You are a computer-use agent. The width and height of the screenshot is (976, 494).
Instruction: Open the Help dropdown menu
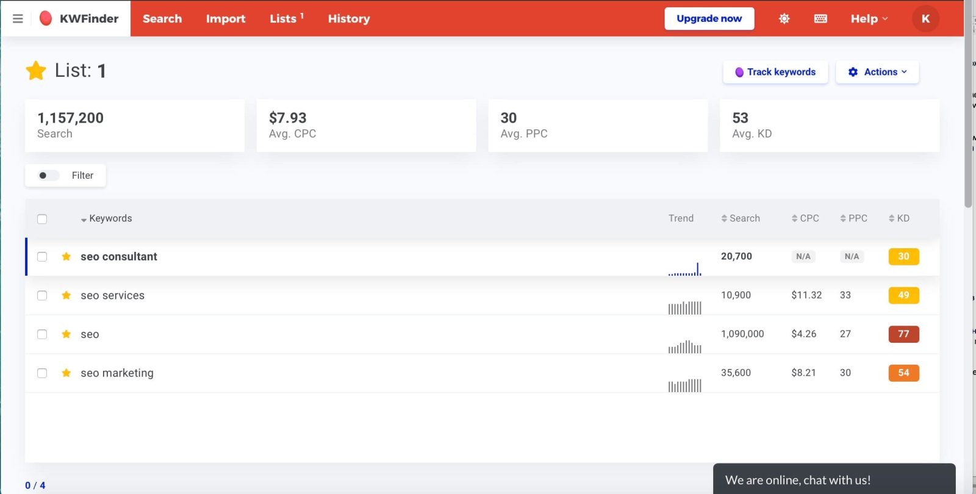869,19
